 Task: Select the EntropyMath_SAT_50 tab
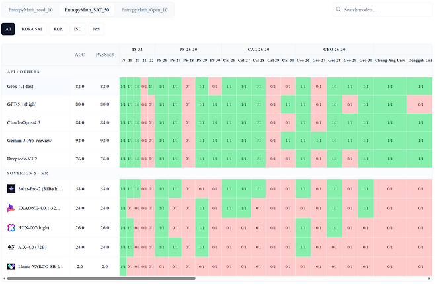(87, 10)
